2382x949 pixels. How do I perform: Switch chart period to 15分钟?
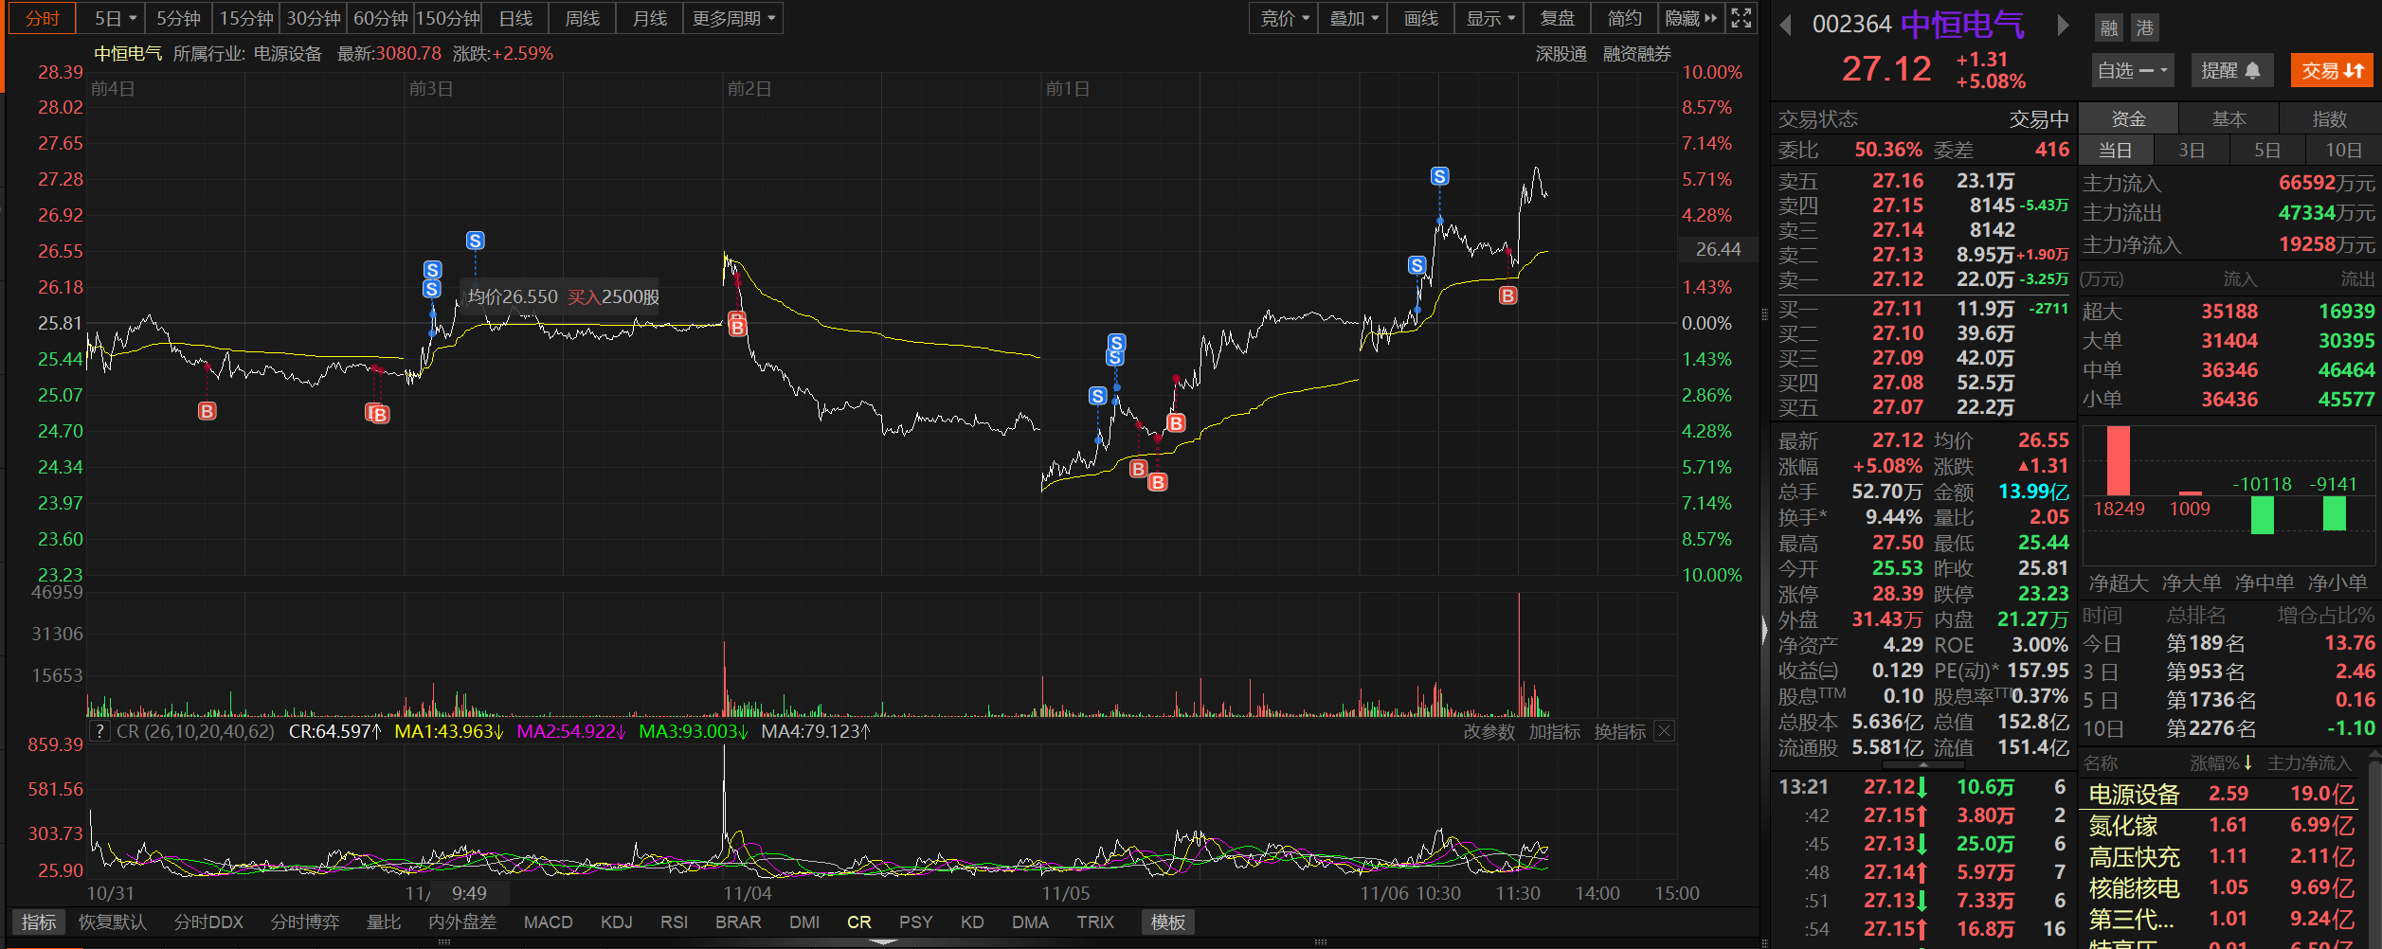(246, 18)
